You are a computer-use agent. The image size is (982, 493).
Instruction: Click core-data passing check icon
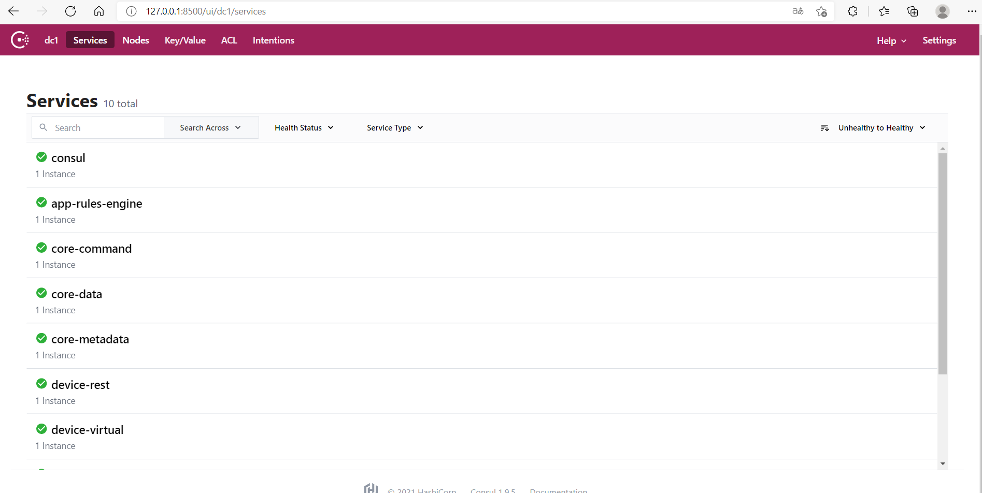(41, 293)
